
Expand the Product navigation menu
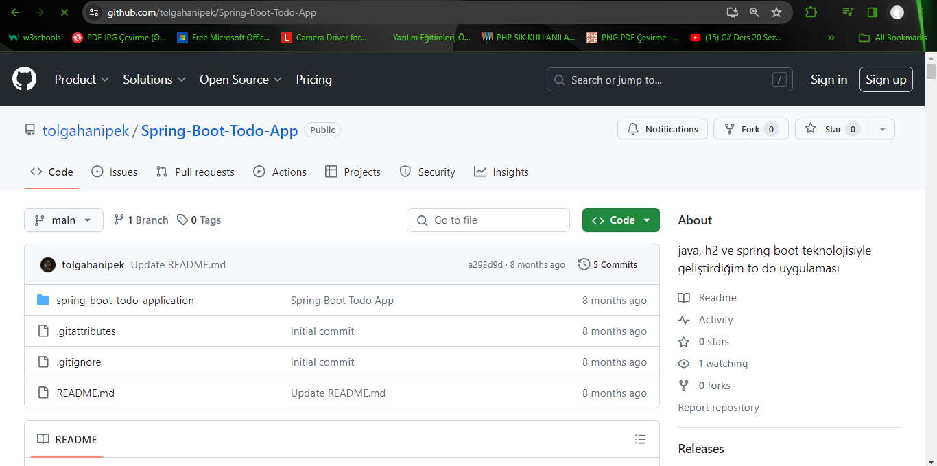coord(82,80)
